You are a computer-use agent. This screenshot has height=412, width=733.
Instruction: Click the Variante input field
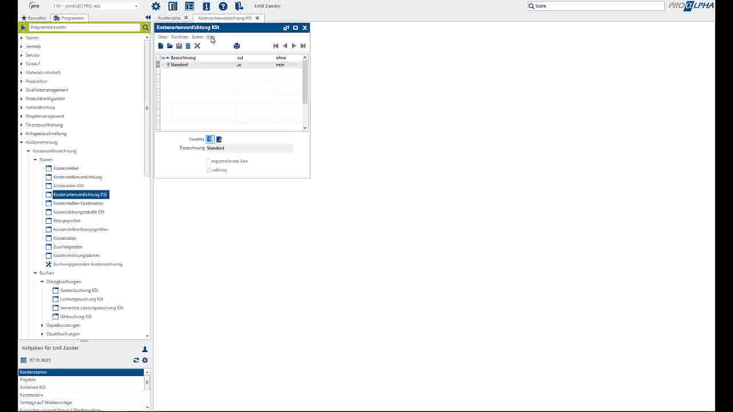[210, 139]
